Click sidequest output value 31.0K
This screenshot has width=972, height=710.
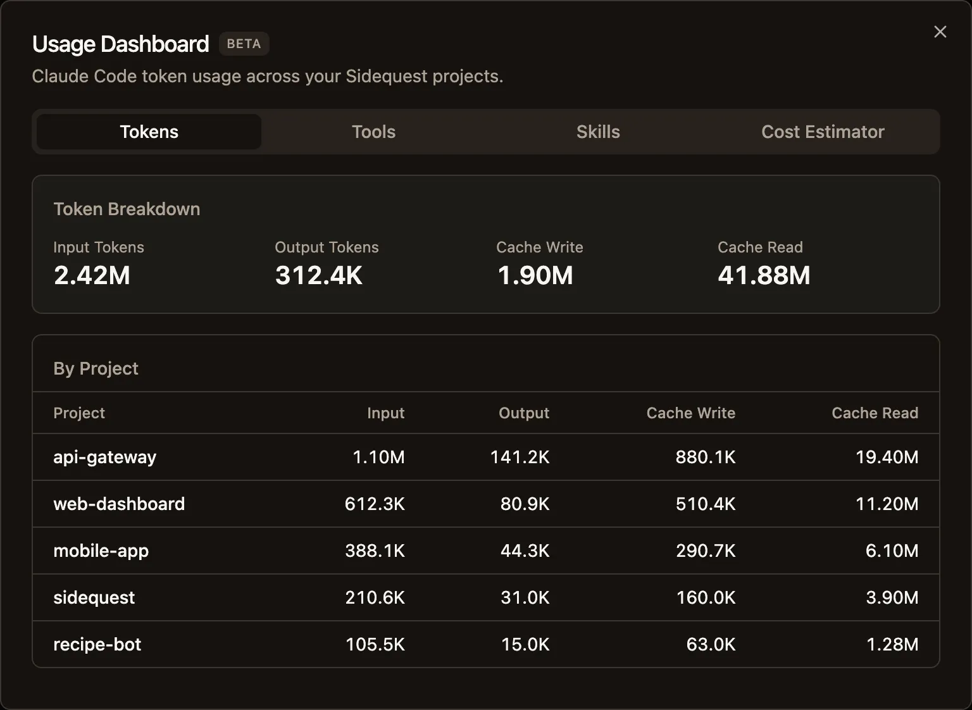[525, 597]
